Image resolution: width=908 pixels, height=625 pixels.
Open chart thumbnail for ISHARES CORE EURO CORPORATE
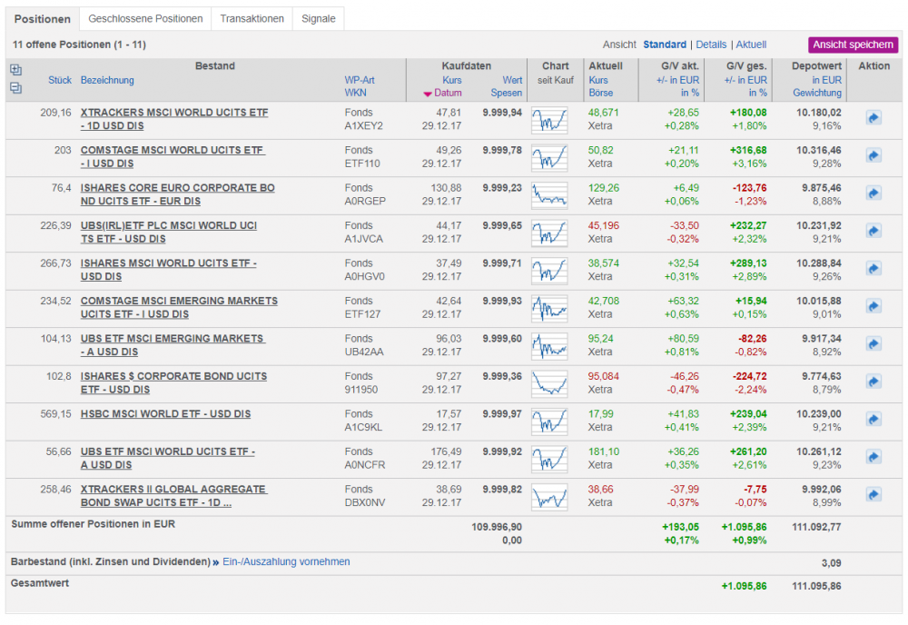[549, 193]
